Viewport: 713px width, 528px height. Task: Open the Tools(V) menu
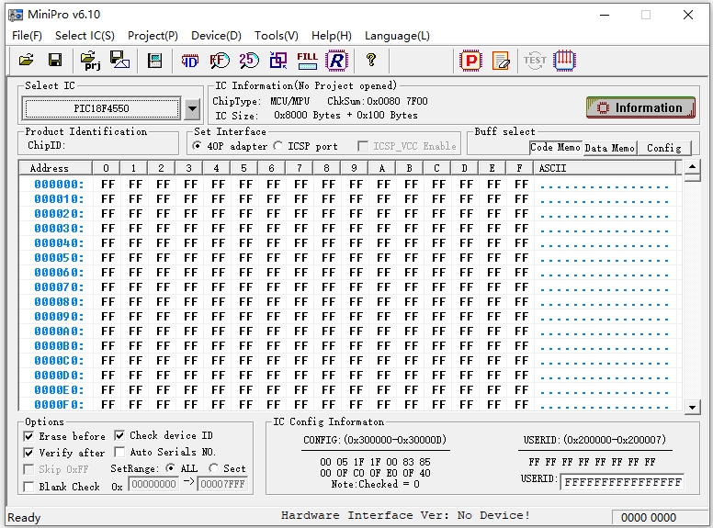(277, 36)
